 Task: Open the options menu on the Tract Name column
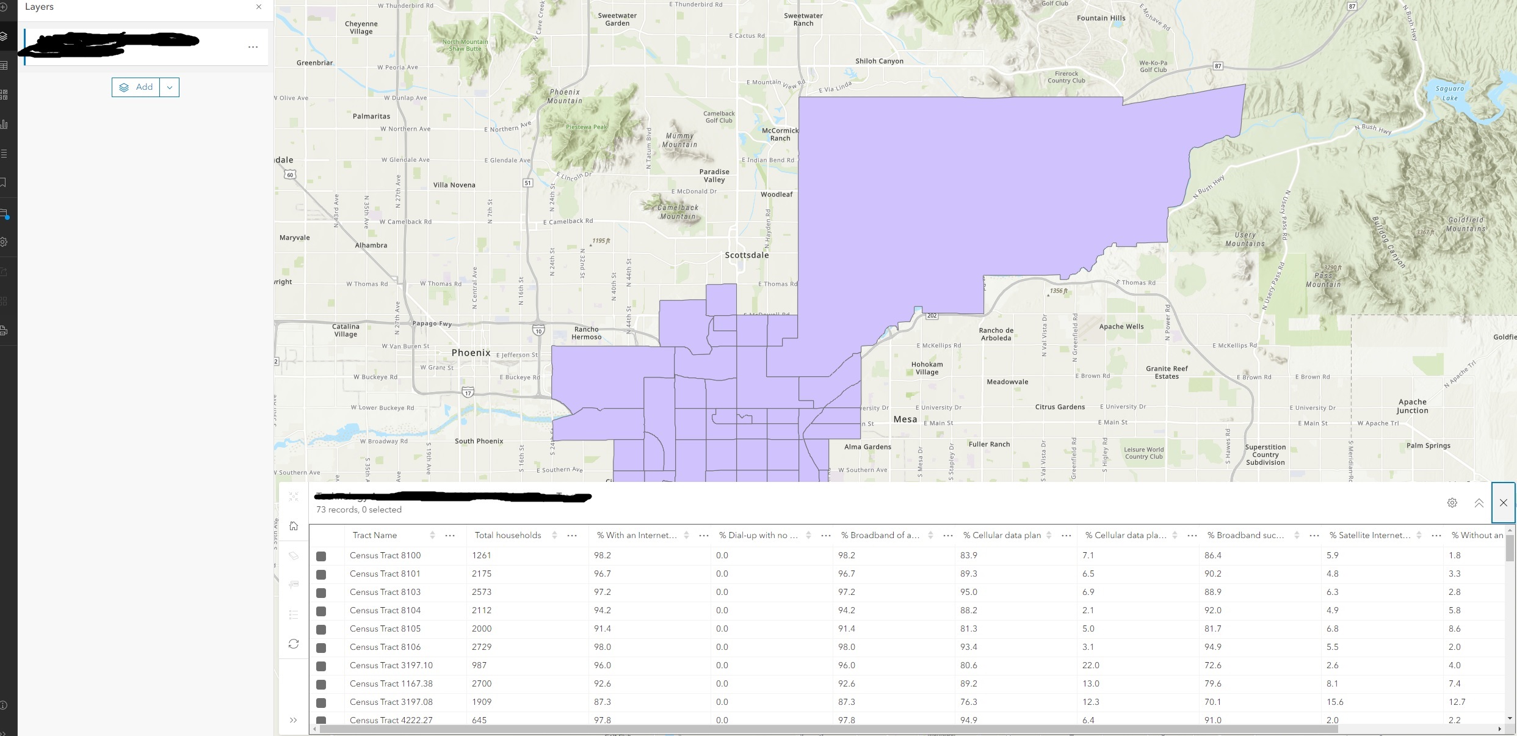pos(449,536)
